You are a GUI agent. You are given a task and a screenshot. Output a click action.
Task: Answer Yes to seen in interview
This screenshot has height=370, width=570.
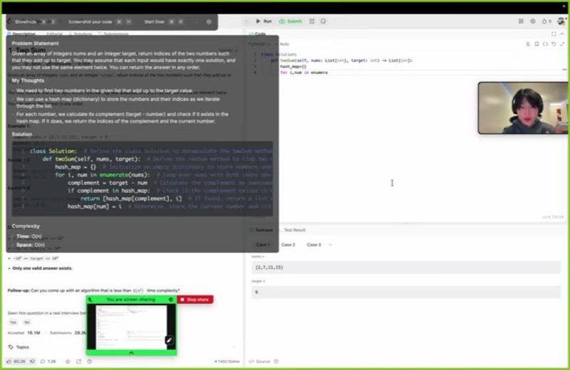[13, 322]
